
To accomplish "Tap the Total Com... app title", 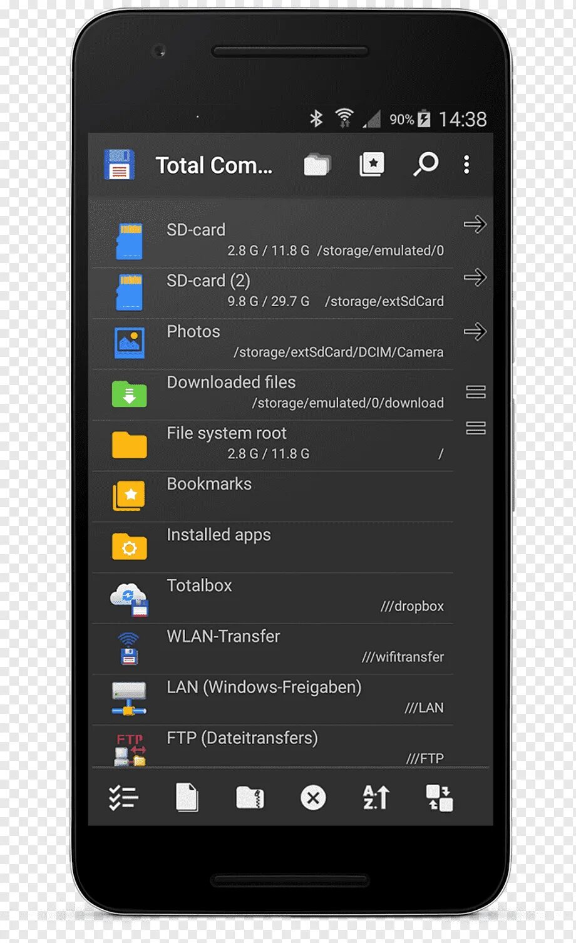I will coord(214,165).
